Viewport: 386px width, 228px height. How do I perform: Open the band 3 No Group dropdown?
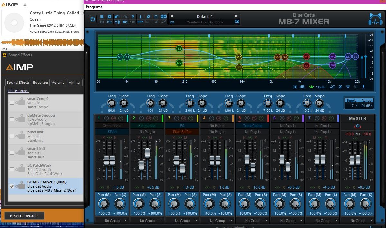(x=182, y=221)
